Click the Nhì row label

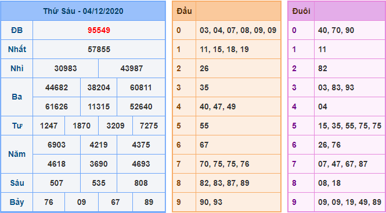tap(17, 68)
